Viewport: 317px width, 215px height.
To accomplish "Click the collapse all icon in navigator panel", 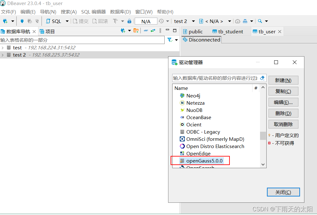I will point(146,31).
